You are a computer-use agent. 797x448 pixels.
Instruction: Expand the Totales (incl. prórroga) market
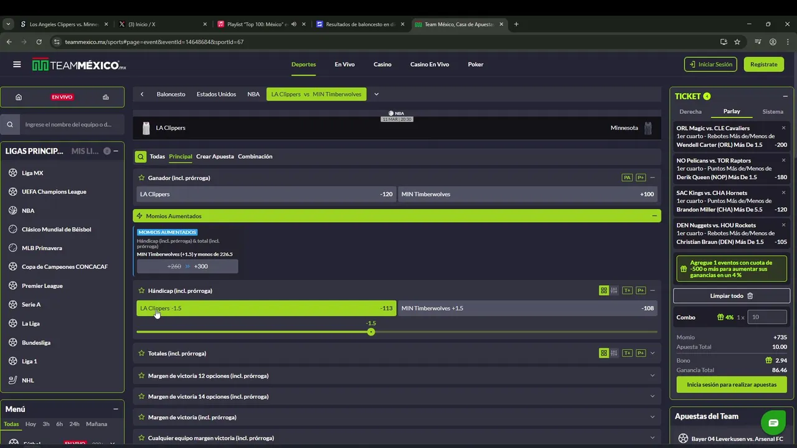click(x=653, y=353)
